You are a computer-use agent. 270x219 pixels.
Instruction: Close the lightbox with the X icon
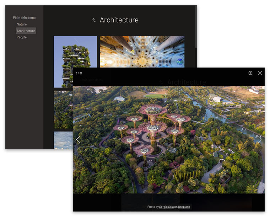(x=260, y=73)
